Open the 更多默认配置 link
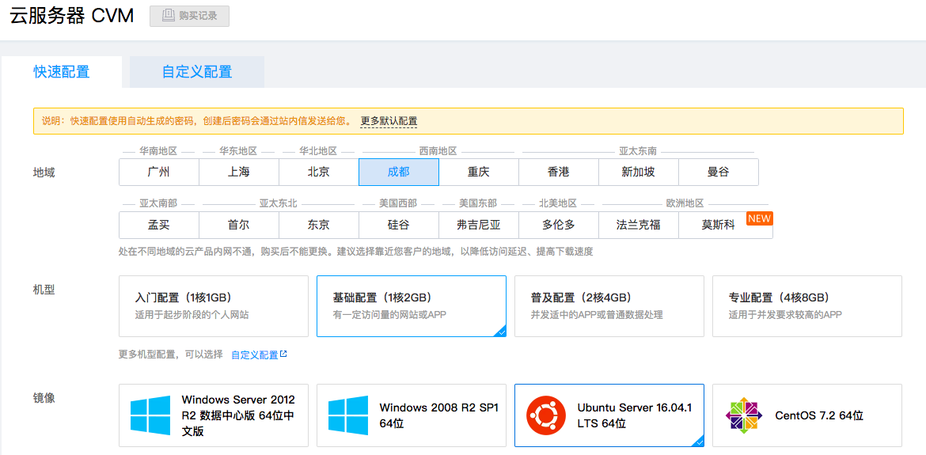The width and height of the screenshot is (926, 455). 389,121
